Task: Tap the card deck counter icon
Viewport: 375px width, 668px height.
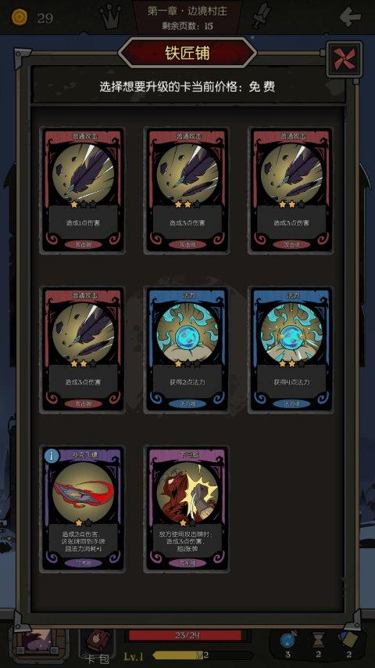Action: tap(348, 641)
